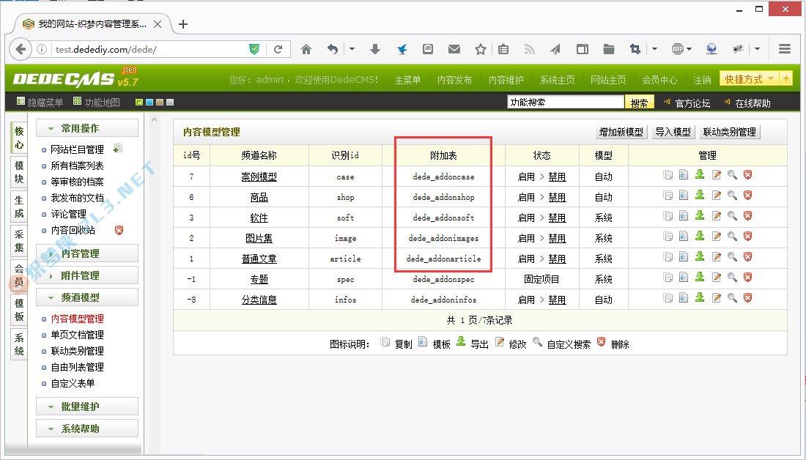806x460 pixels.
Task: Export the 软件 model with green arrow icon
Action: pos(699,216)
